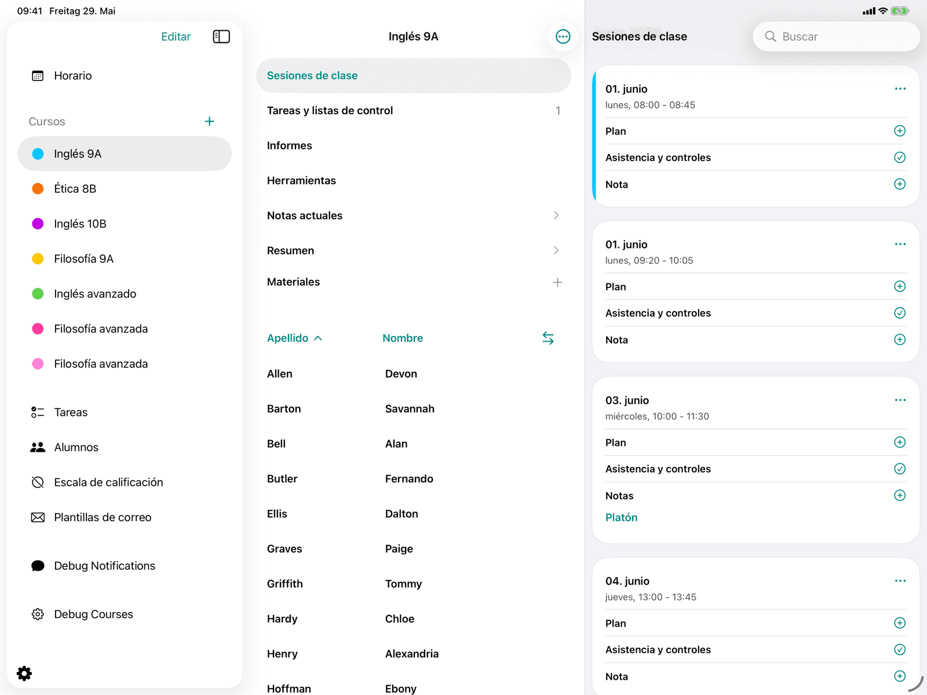The width and height of the screenshot is (927, 695).
Task: Add Plan to 01. junio 09:20 session
Action: [900, 287]
